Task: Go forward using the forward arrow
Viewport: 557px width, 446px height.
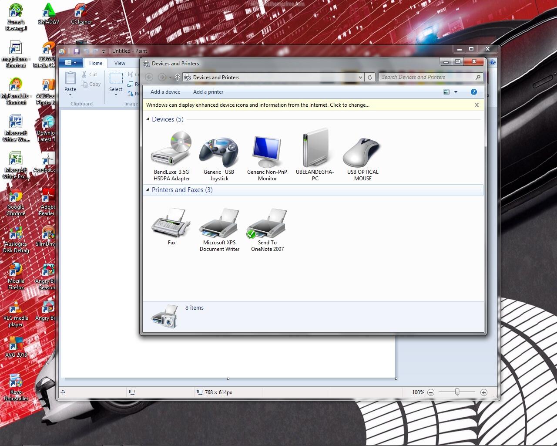Action: (x=161, y=77)
